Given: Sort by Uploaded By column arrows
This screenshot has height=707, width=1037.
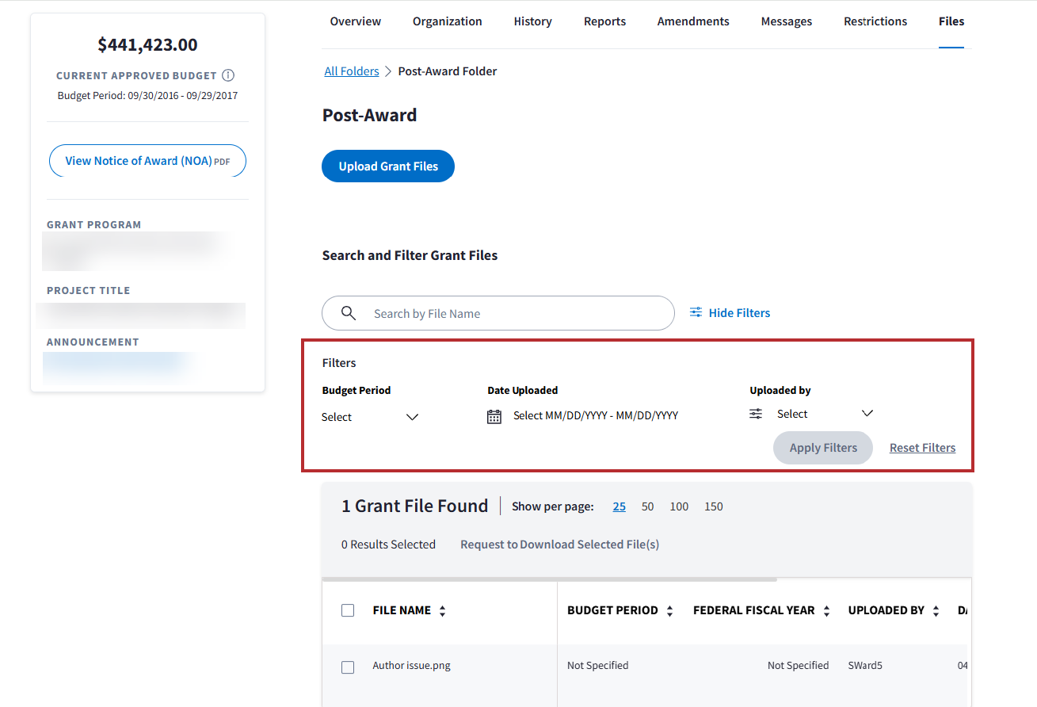Looking at the screenshot, I should (x=936, y=611).
